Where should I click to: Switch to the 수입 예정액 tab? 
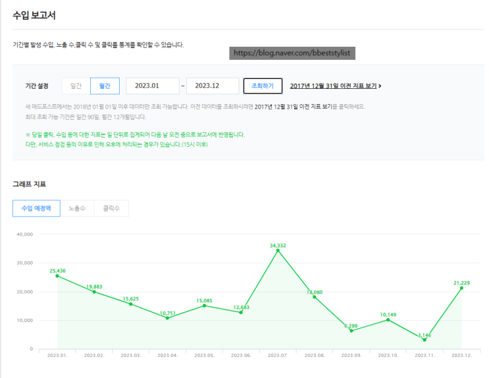pyautogui.click(x=36, y=208)
